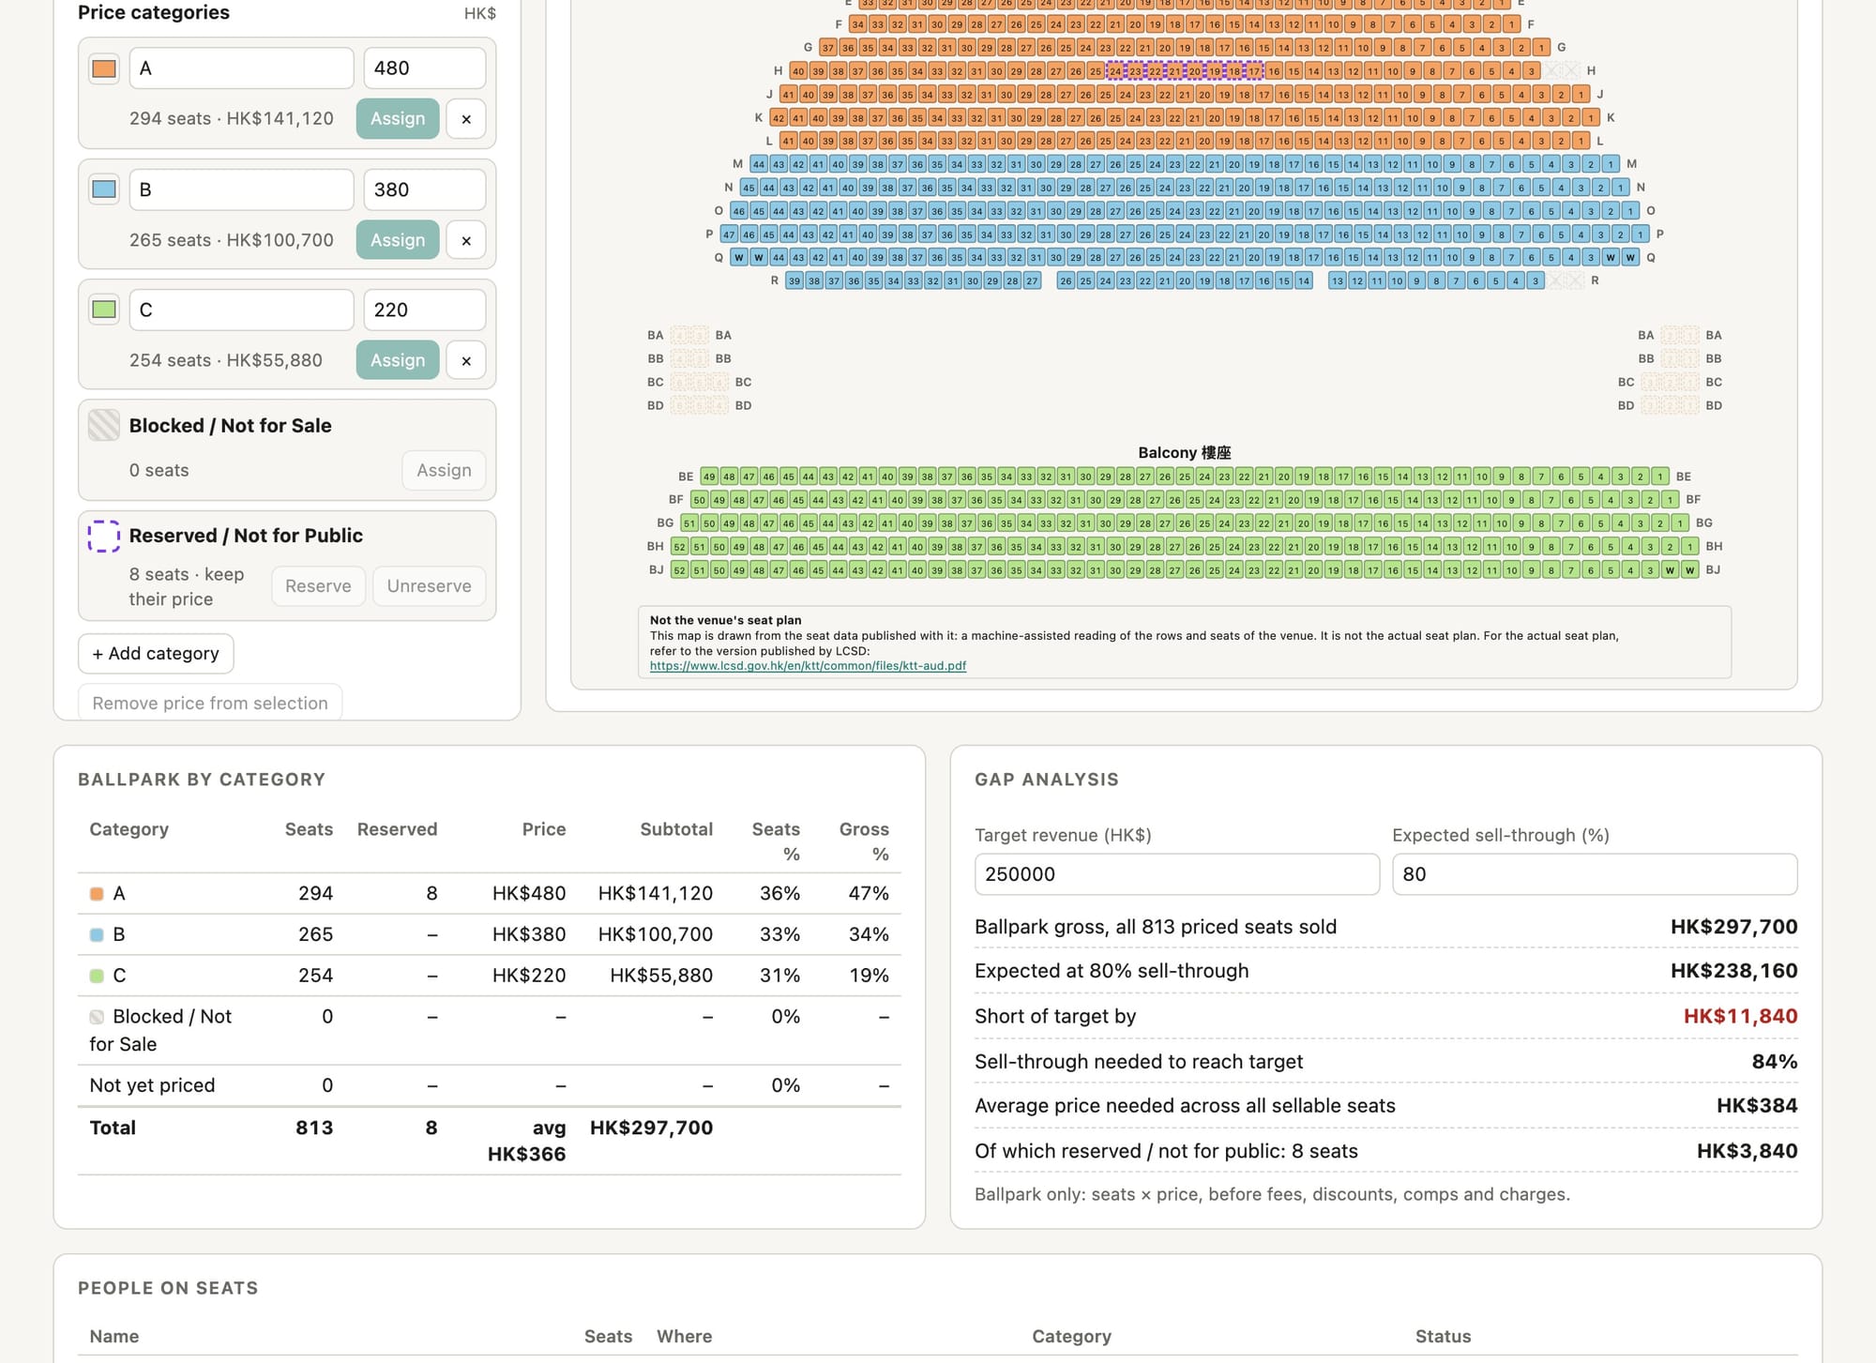Click the dashed purple Reserved icon
This screenshot has height=1363, width=1876.
point(104,536)
